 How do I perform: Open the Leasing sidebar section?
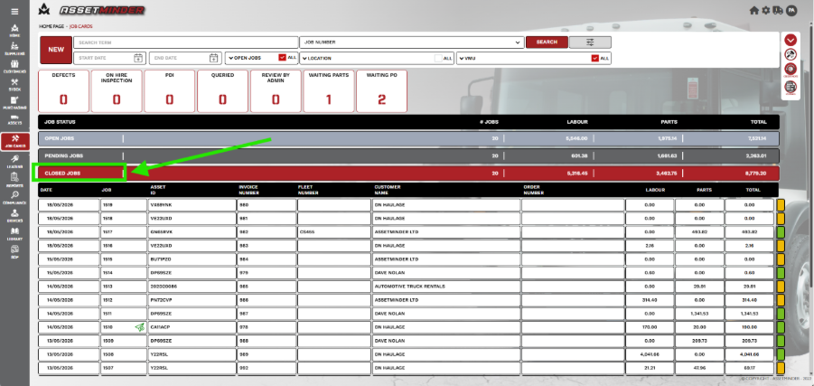pos(15,162)
